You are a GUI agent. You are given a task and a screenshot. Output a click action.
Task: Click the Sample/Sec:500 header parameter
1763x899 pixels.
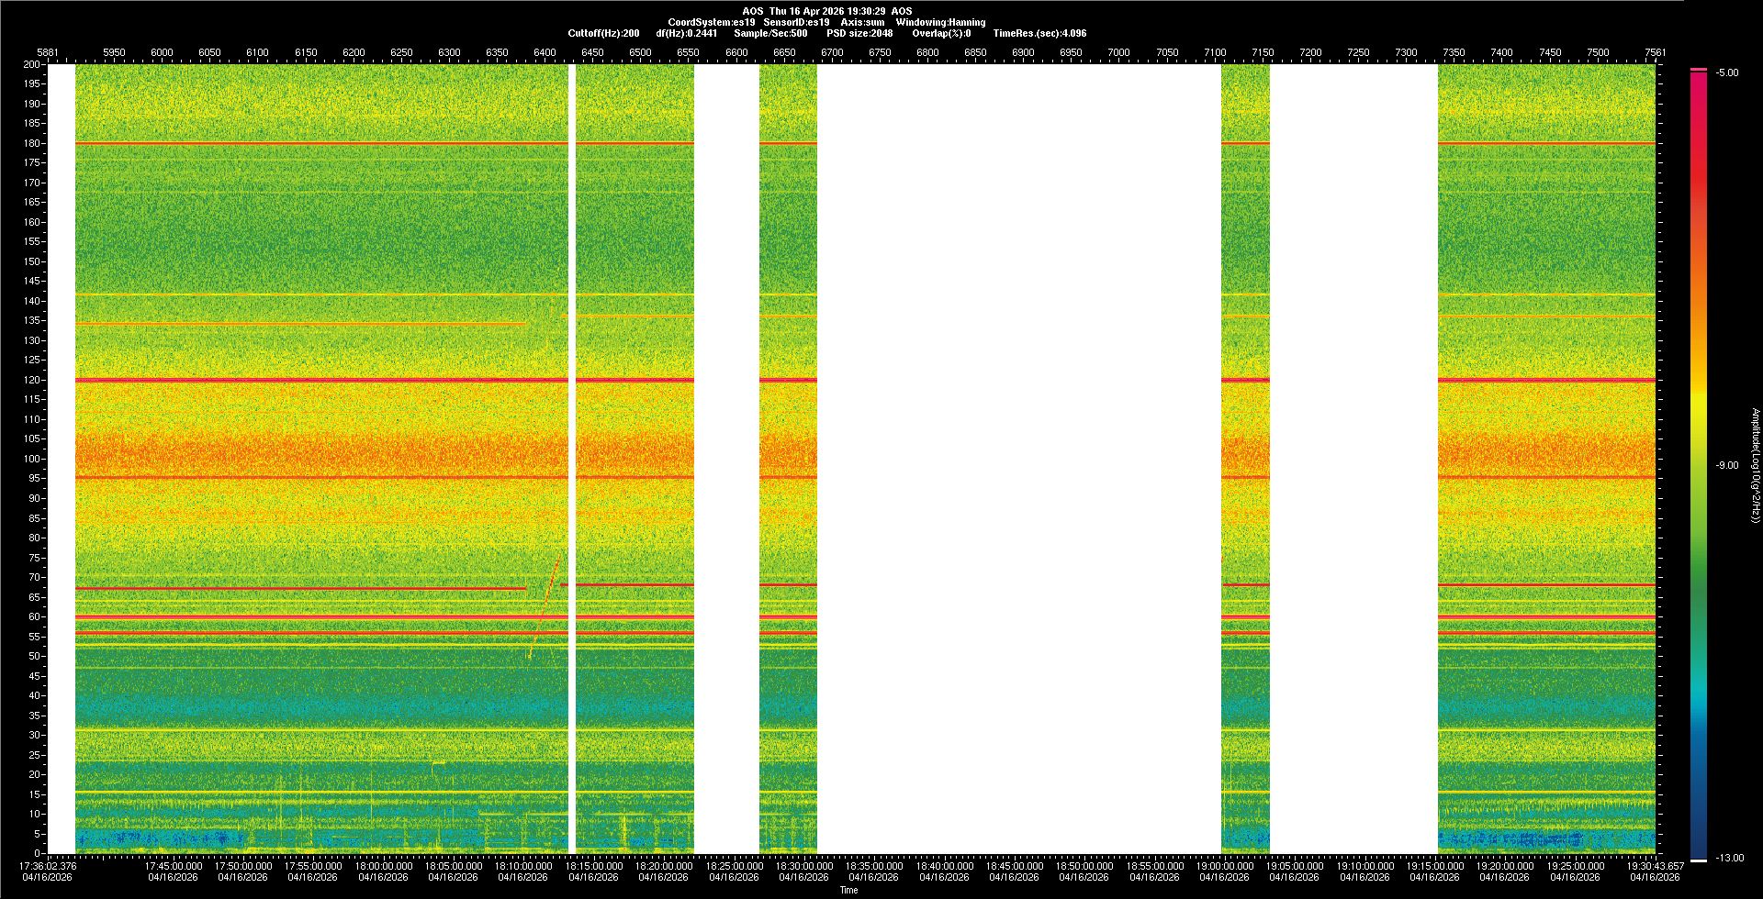tap(770, 33)
